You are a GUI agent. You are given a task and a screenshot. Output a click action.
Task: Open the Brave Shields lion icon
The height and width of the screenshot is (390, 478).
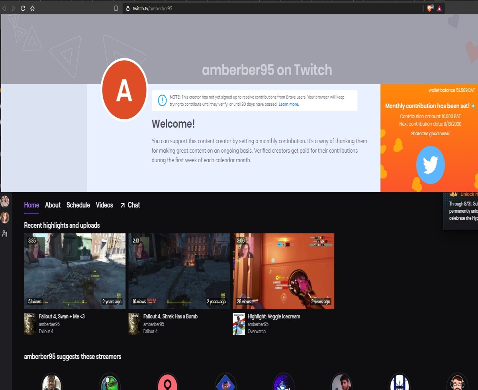point(430,8)
